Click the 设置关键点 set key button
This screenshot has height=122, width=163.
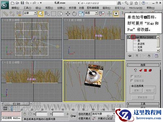(x=84, y=118)
